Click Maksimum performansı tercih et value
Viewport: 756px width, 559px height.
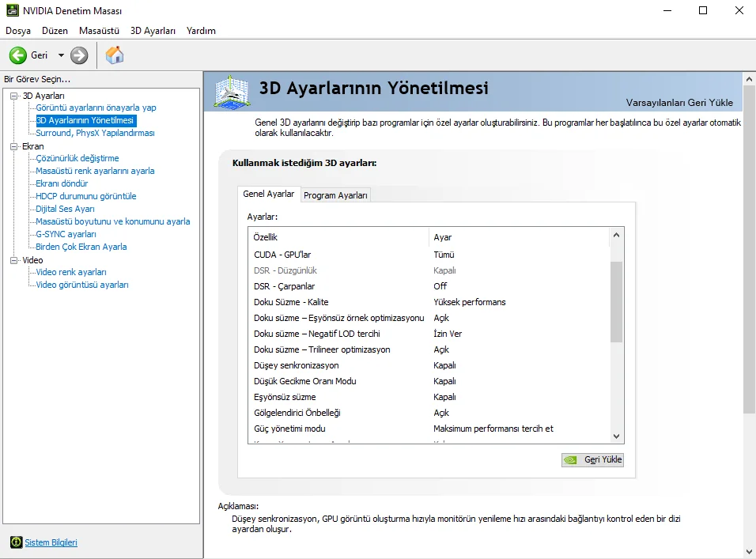point(493,429)
